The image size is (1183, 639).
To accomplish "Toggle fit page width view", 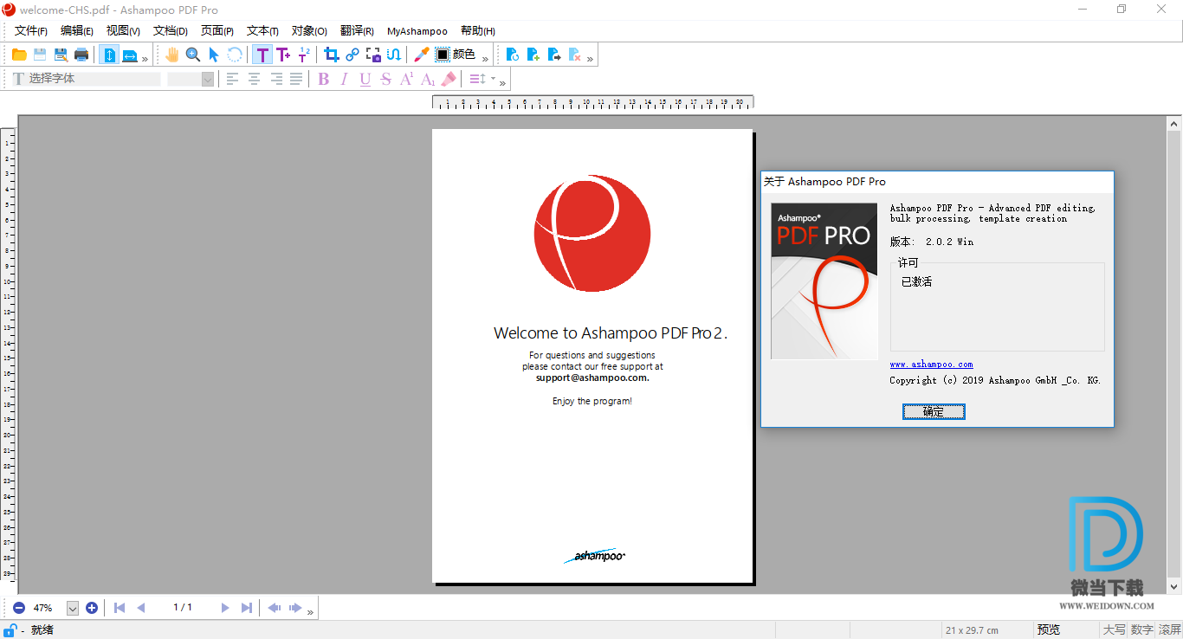I will (x=130, y=55).
